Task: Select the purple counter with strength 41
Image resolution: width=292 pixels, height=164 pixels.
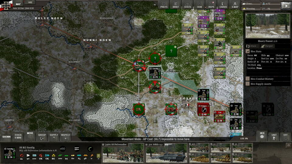Action: (x=220, y=15)
